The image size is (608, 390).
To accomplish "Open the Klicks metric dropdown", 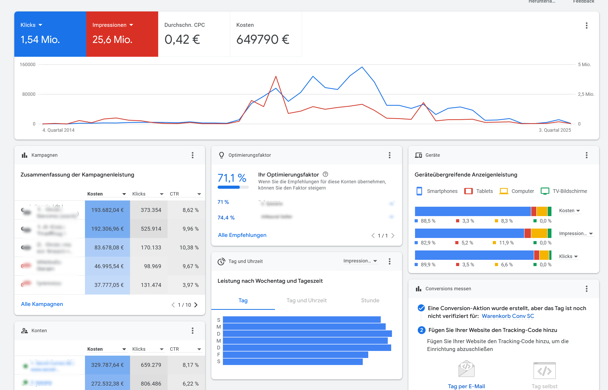I will (31, 25).
